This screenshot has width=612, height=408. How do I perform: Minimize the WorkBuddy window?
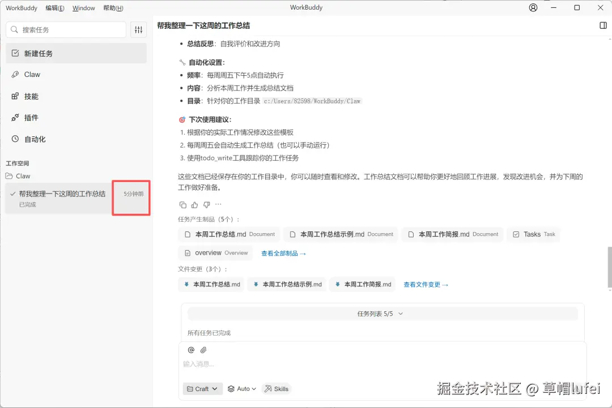554,7
